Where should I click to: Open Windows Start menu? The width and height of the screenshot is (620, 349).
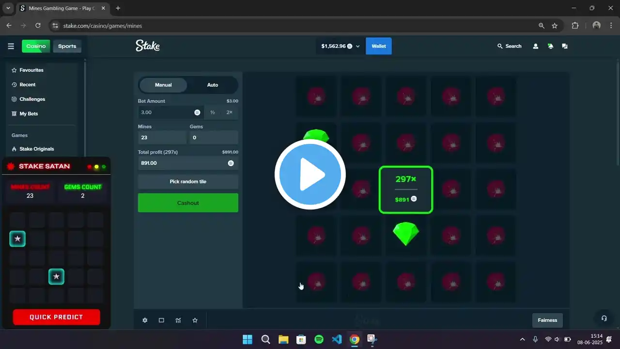[x=248, y=339]
